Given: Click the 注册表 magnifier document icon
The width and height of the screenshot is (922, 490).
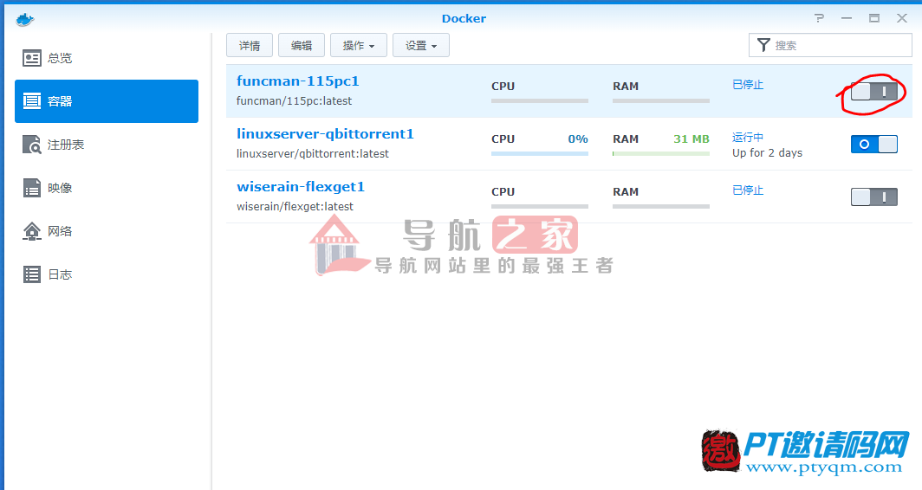Looking at the screenshot, I should pos(32,145).
